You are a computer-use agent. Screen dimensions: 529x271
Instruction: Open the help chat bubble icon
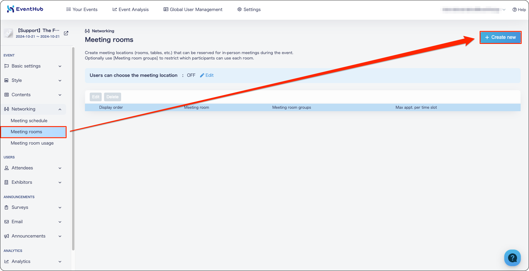(x=512, y=258)
